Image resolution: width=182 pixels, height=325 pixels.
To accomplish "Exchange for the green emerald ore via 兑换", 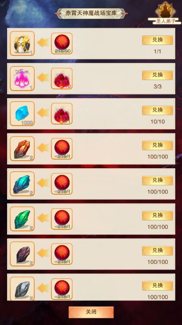I will pos(157,216).
